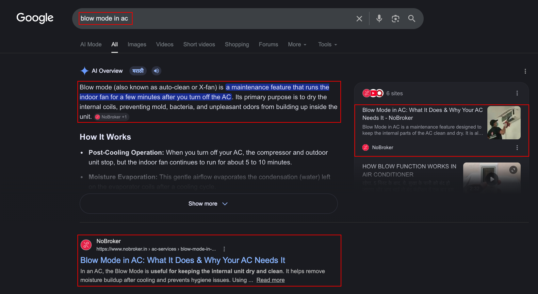The width and height of the screenshot is (538, 294).
Task: Open NoBroker source card title
Action: (422, 114)
